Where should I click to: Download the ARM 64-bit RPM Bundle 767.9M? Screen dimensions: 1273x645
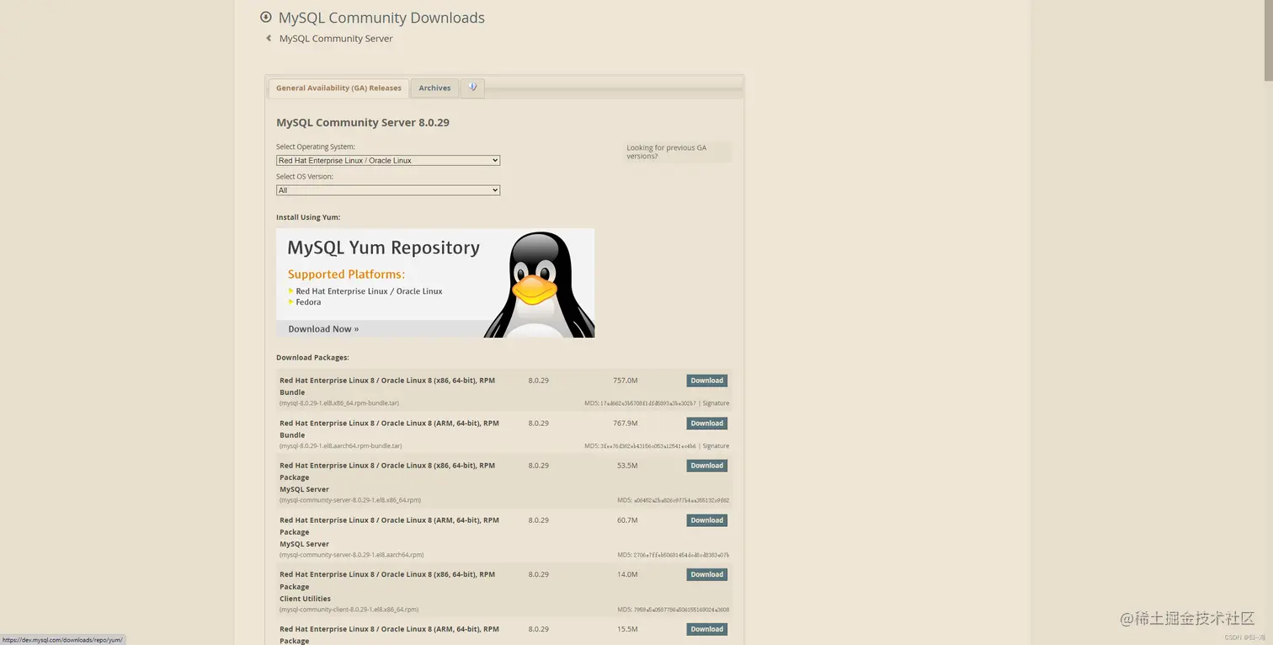point(707,424)
